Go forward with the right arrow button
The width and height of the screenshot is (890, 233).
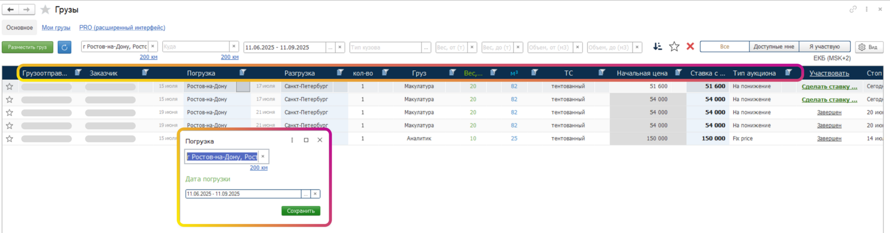pyautogui.click(x=27, y=10)
